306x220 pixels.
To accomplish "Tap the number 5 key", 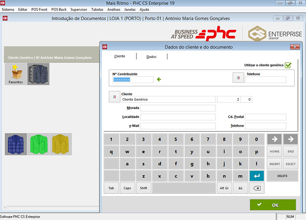I will 176,139.
